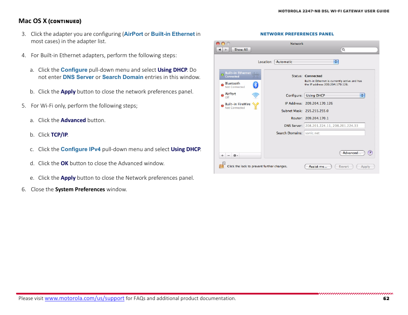Click the Bluetooth icon in adapter list
The image size is (408, 315).
(x=255, y=85)
